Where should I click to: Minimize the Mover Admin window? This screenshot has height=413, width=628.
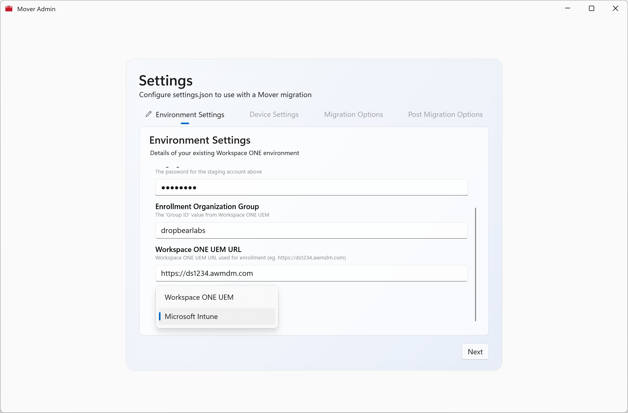click(568, 8)
